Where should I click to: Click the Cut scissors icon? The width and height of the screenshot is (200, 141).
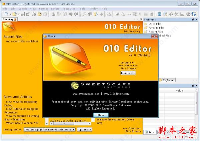53,14
